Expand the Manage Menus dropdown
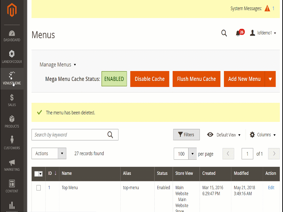 58,65
